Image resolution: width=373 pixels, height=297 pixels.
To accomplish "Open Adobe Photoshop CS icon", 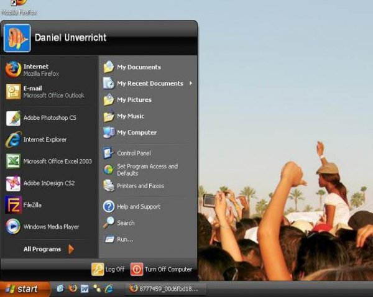I will (x=13, y=118).
